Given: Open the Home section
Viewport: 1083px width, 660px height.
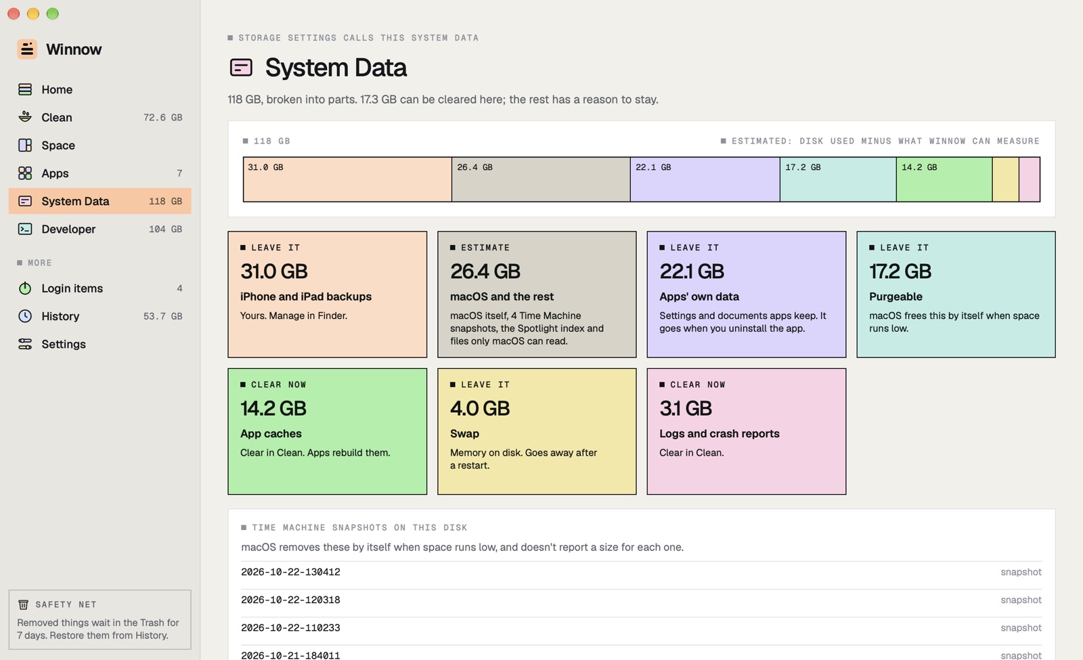Looking at the screenshot, I should [x=100, y=89].
